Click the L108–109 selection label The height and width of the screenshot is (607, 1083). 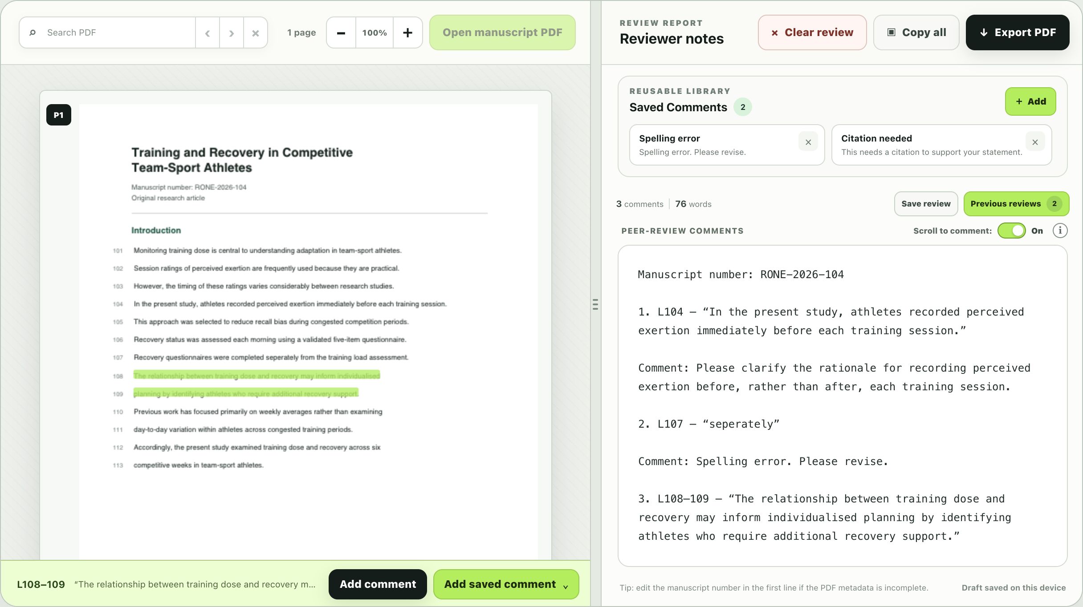(x=41, y=584)
